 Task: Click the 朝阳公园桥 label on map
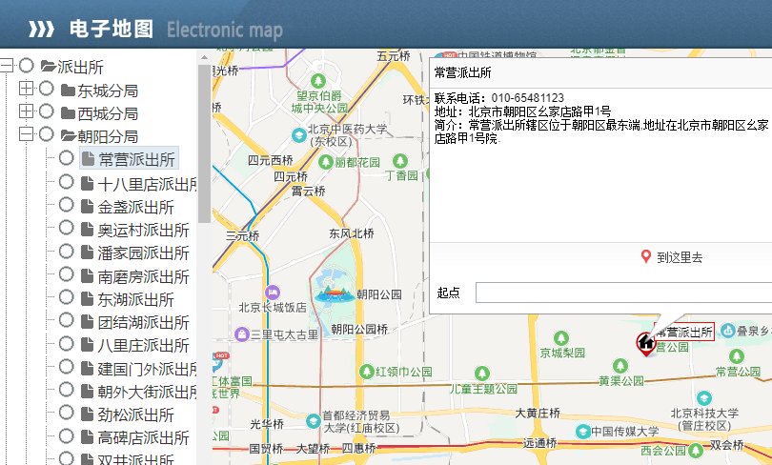[359, 329]
